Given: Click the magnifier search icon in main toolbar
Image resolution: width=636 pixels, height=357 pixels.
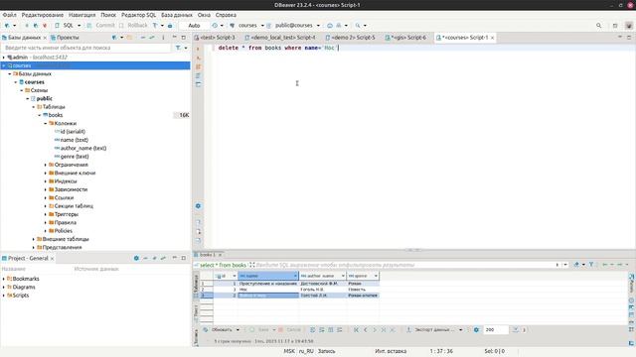Looking at the screenshot, I should 358,25.
